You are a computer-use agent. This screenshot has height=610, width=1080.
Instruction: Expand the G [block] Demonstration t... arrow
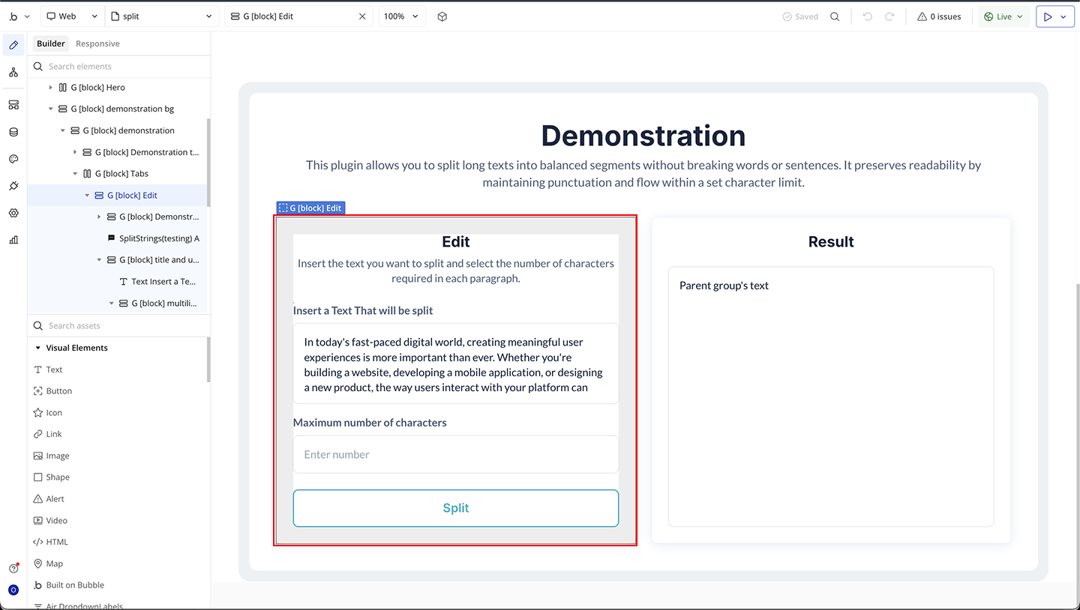[x=75, y=152]
